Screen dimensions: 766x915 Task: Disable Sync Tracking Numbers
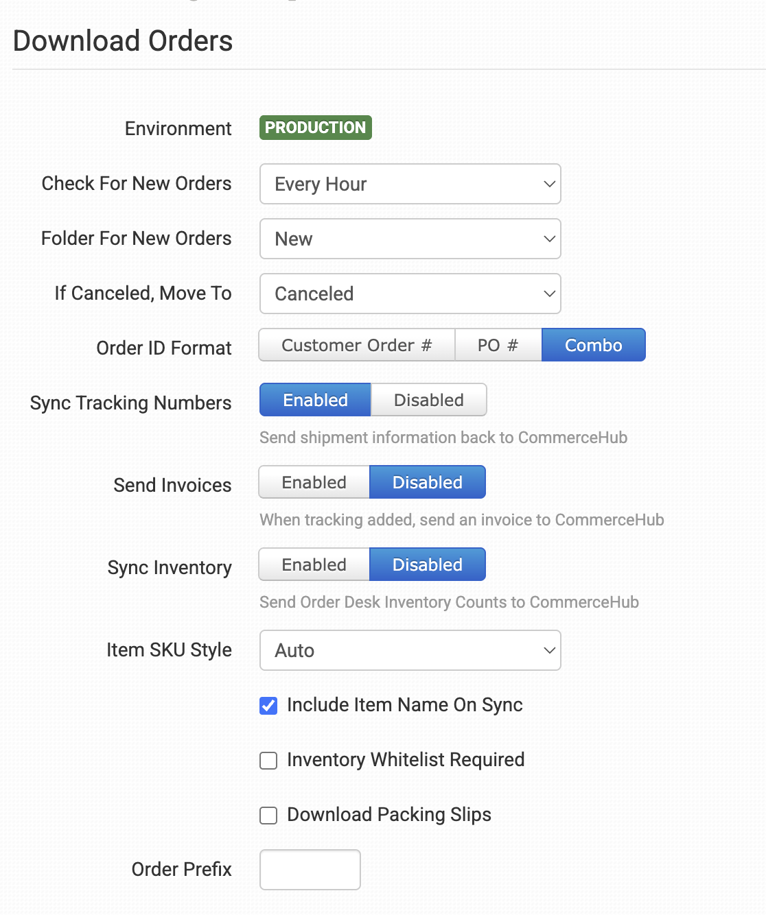[x=428, y=400]
